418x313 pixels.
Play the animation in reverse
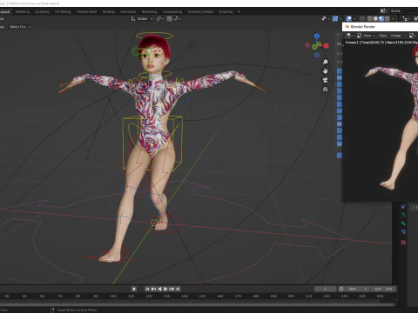[159, 289]
